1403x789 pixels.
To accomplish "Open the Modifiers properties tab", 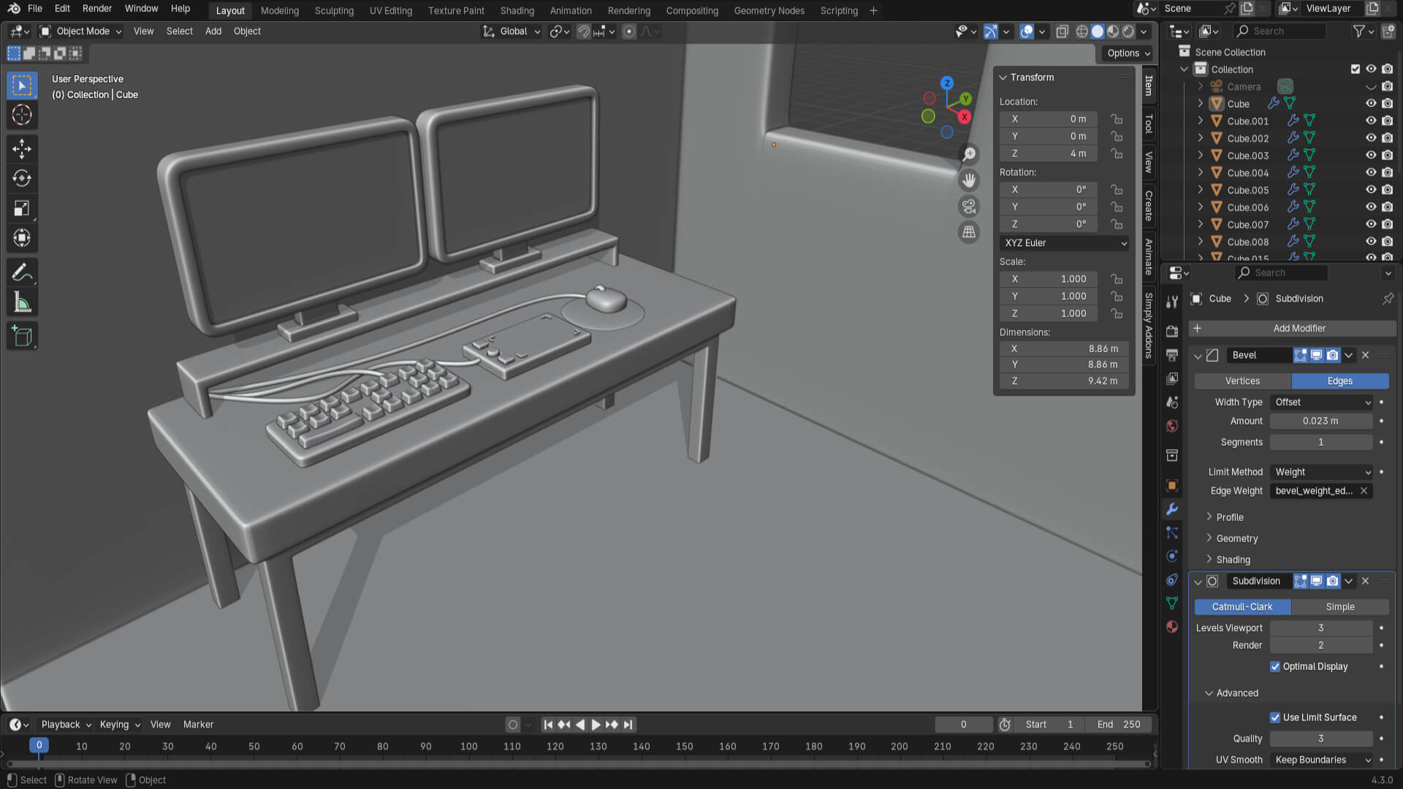I will click(x=1172, y=509).
